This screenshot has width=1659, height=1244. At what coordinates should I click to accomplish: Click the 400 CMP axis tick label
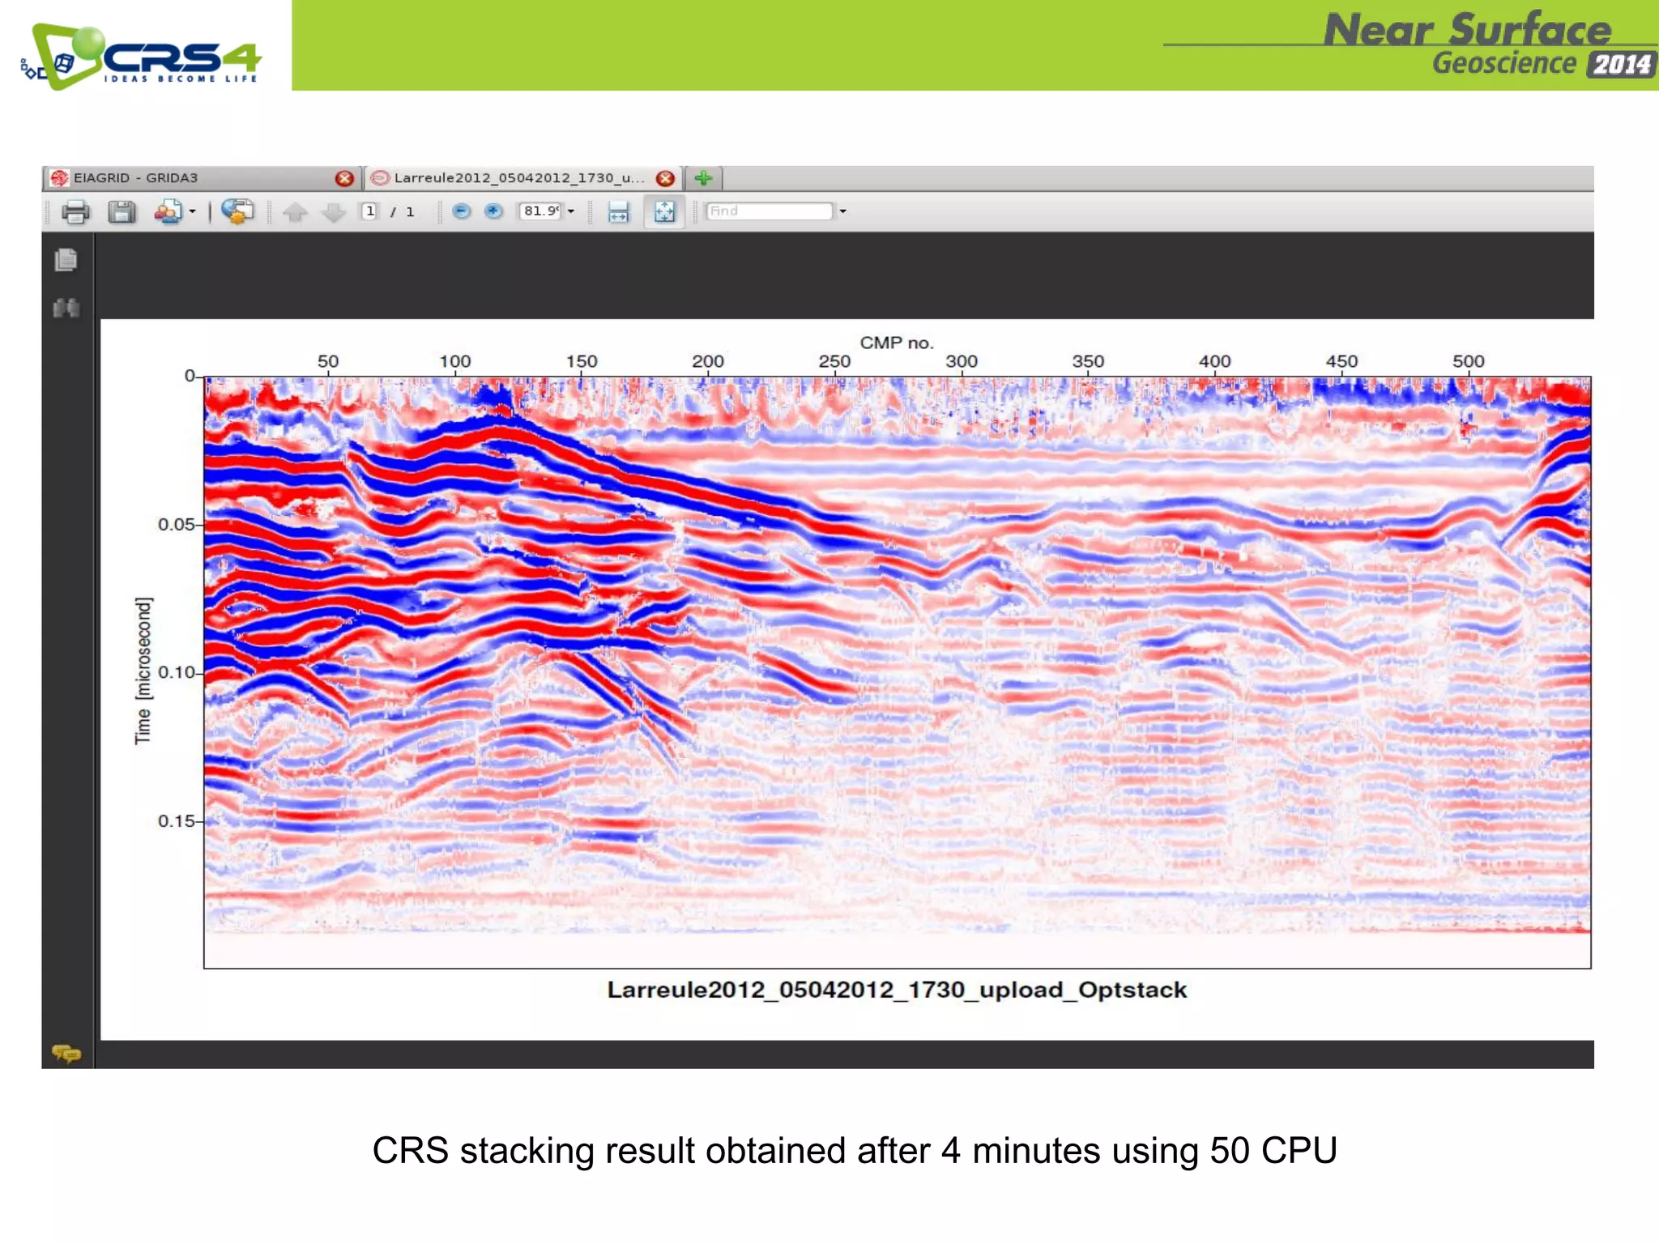(x=1214, y=361)
